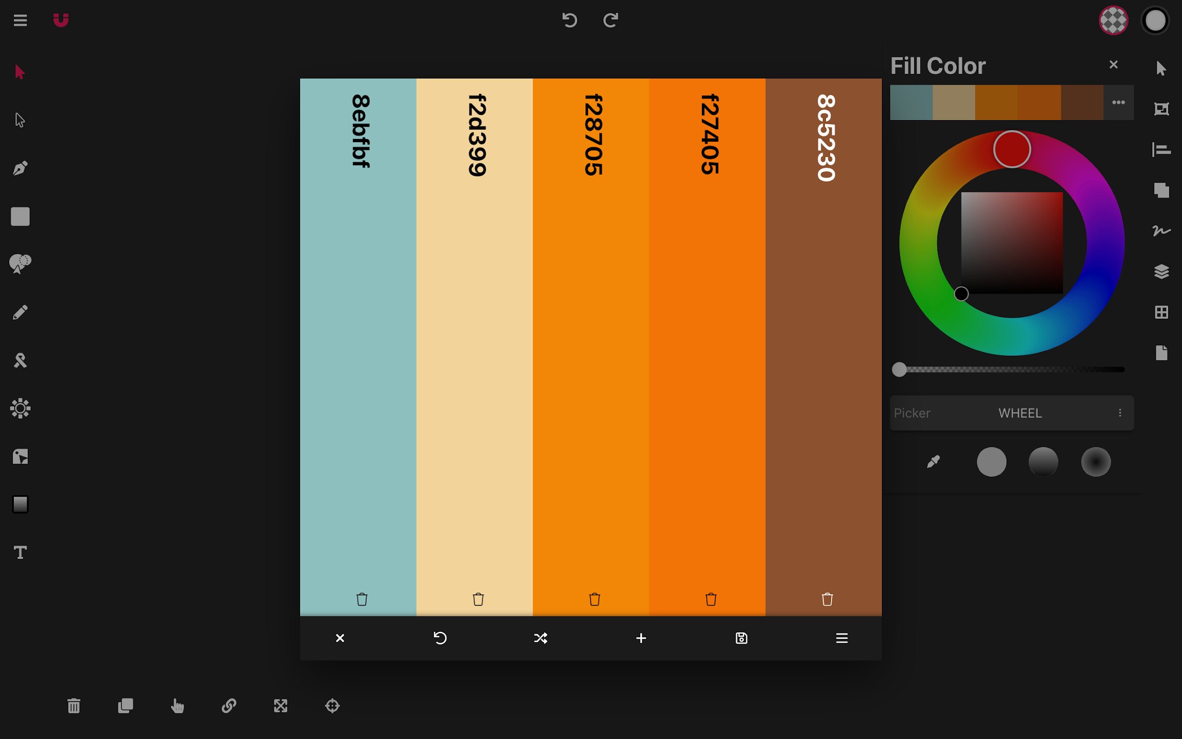Select the Text tool
This screenshot has width=1182, height=739.
coord(20,553)
